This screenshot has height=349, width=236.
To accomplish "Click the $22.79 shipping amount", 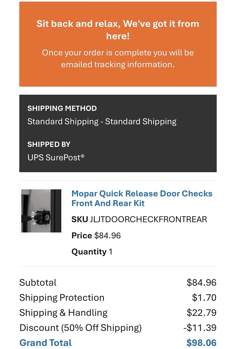I will [201, 313].
